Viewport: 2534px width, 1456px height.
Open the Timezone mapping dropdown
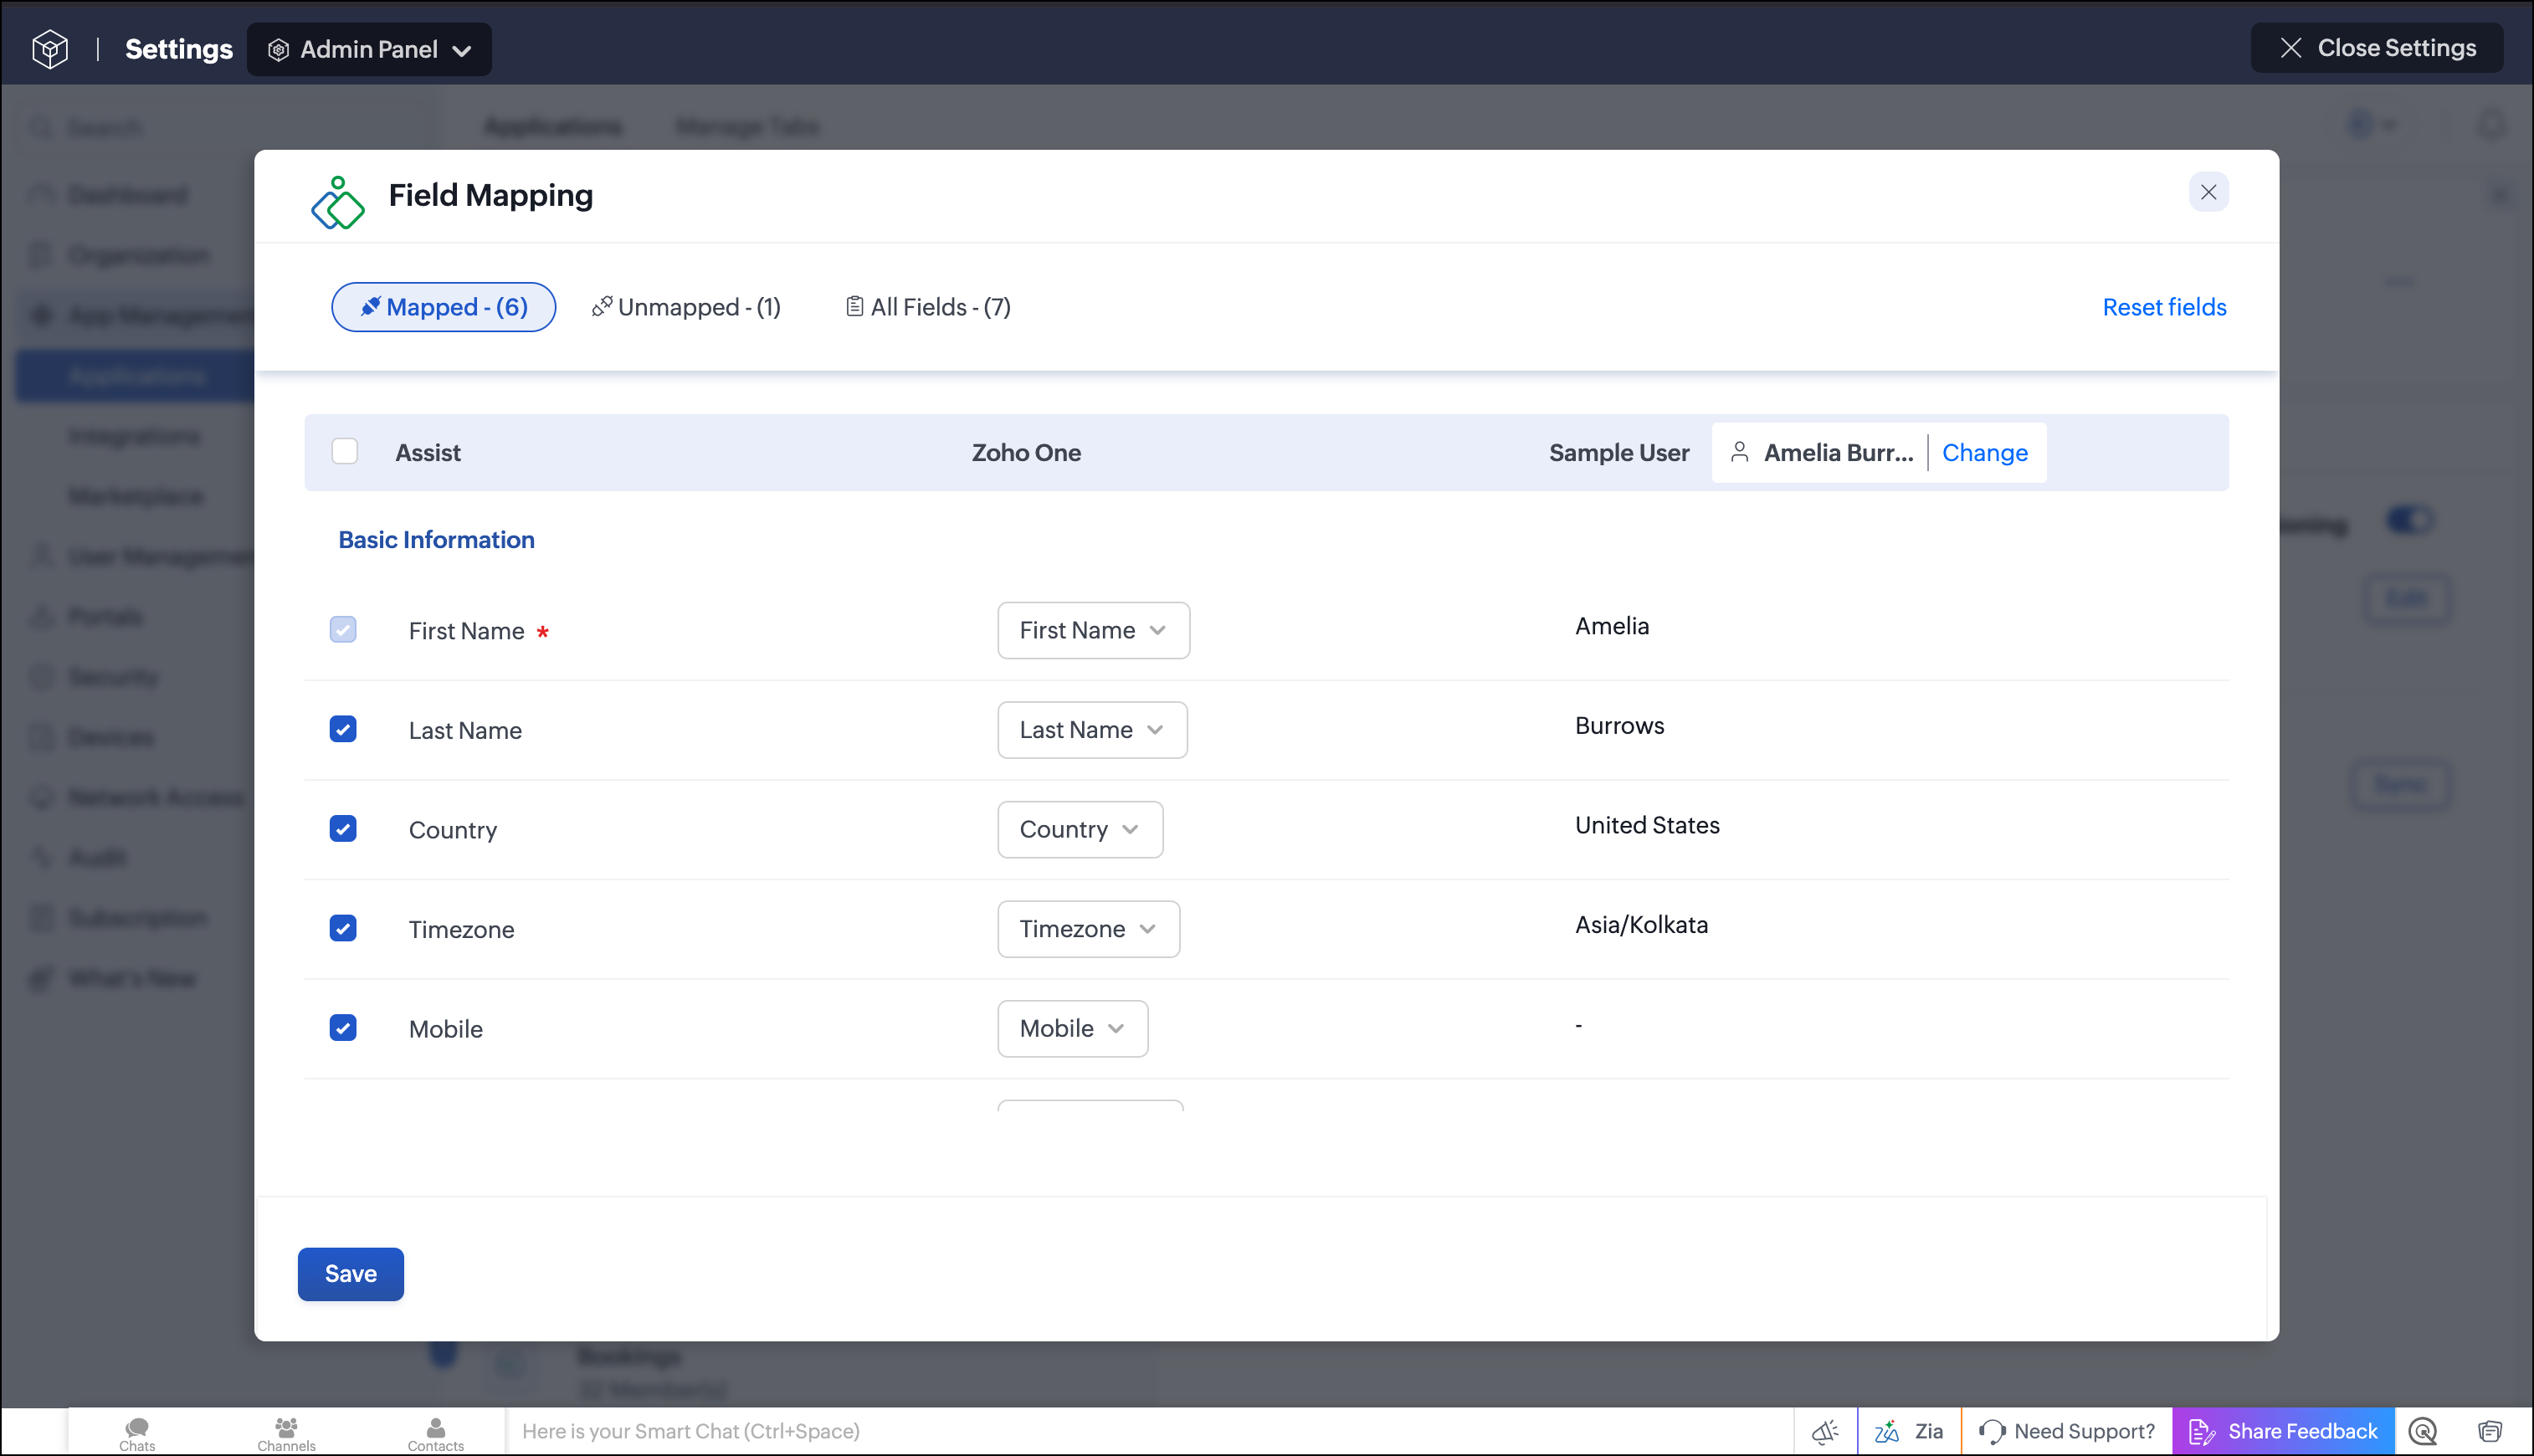[1088, 929]
